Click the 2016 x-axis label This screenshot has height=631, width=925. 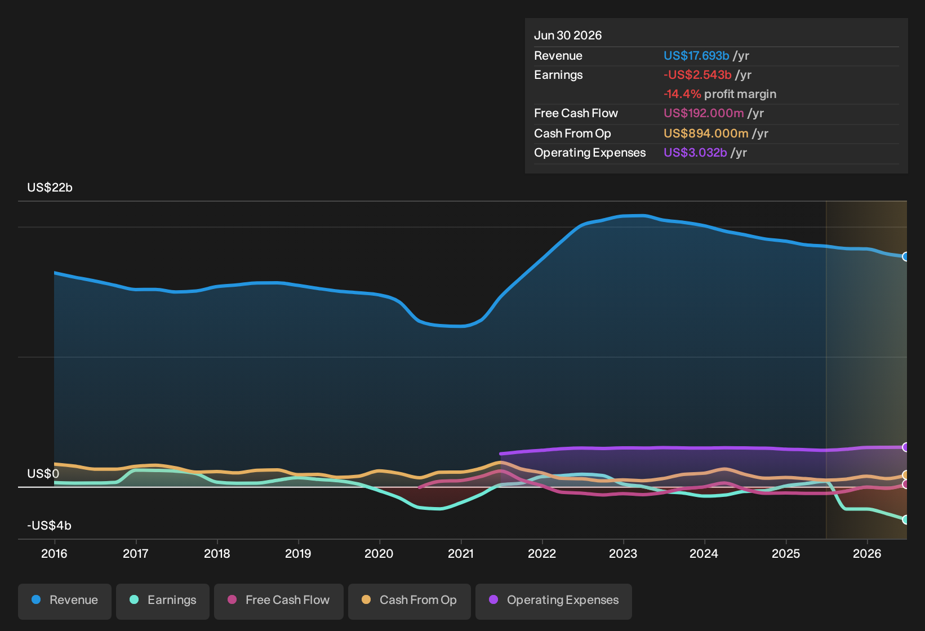click(54, 554)
